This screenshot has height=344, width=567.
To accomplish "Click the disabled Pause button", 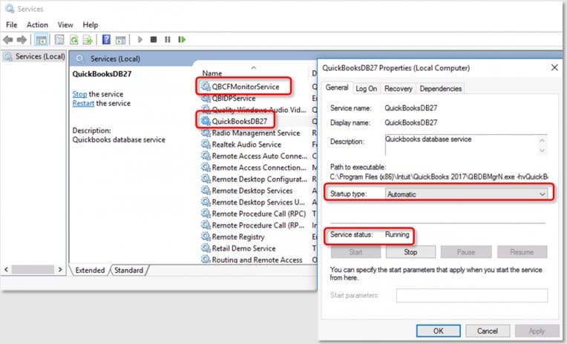I will click(x=466, y=252).
